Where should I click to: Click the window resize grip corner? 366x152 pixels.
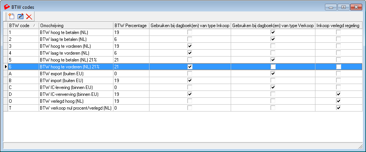[x=360, y=146]
